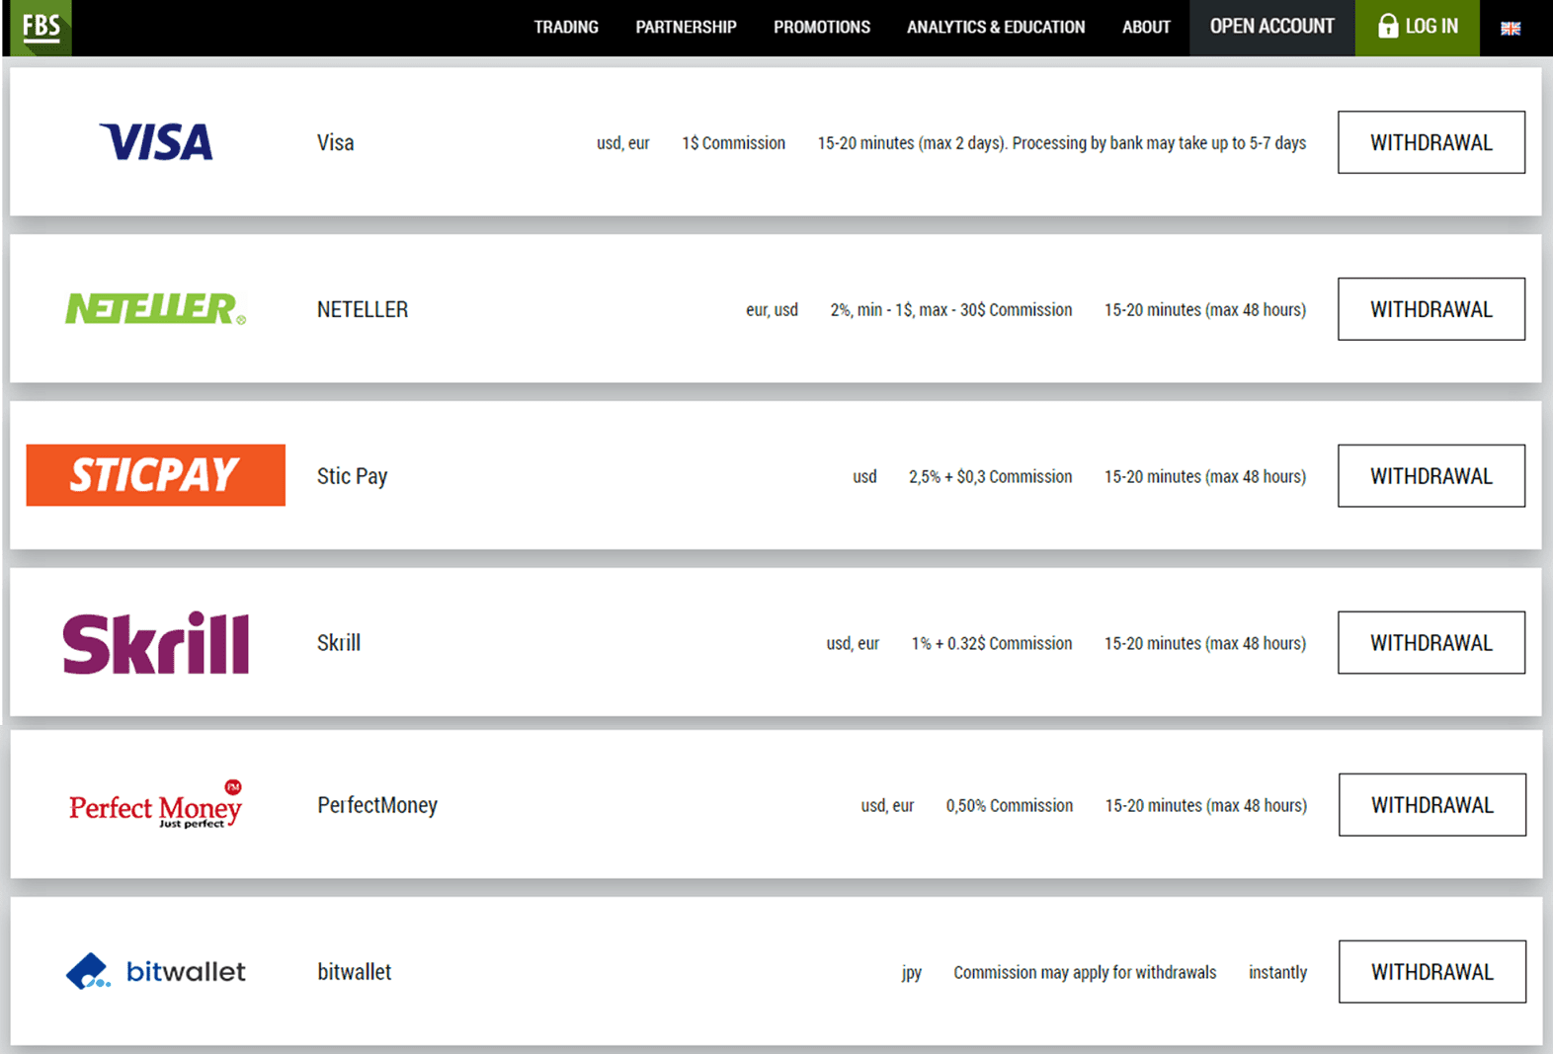Open the Trading menu
The height and width of the screenshot is (1054, 1553).
(566, 27)
